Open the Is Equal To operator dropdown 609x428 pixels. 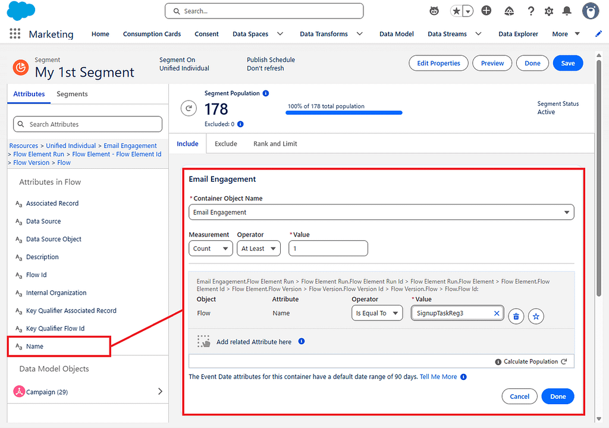377,313
